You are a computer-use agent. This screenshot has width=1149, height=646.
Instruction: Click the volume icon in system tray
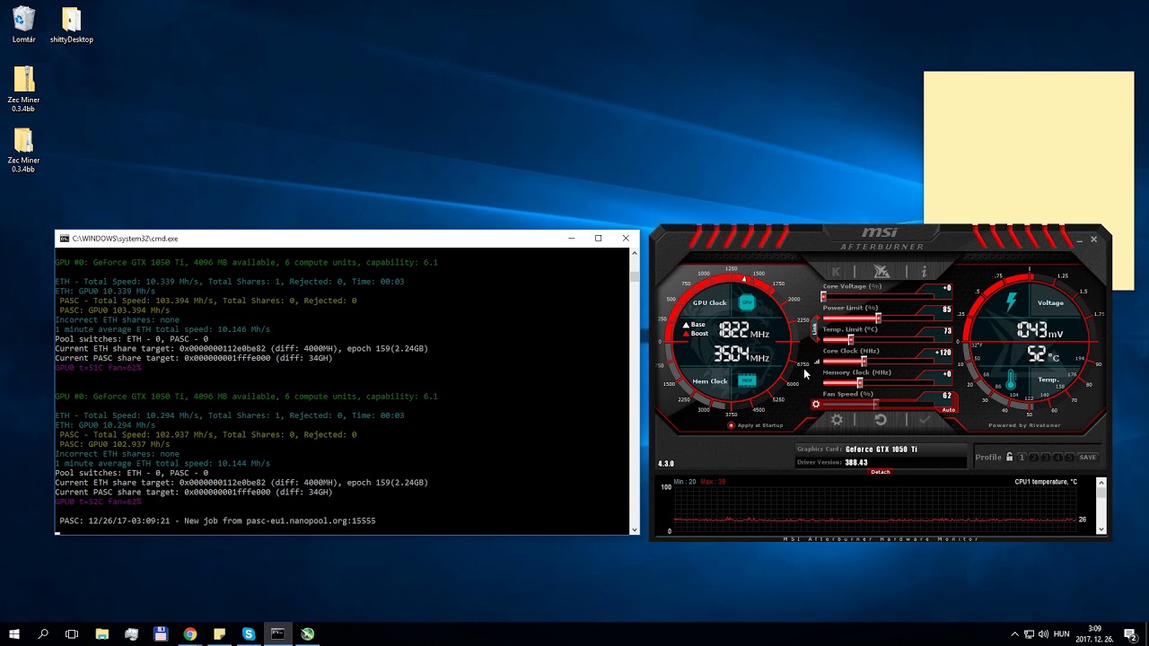1044,634
